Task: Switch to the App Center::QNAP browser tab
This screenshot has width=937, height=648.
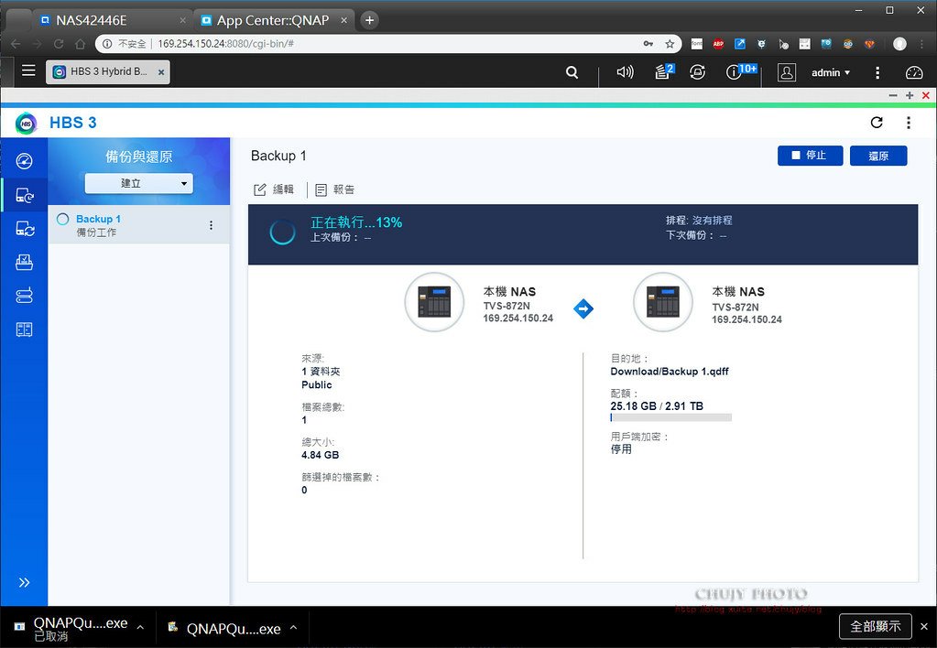Action: (x=274, y=20)
